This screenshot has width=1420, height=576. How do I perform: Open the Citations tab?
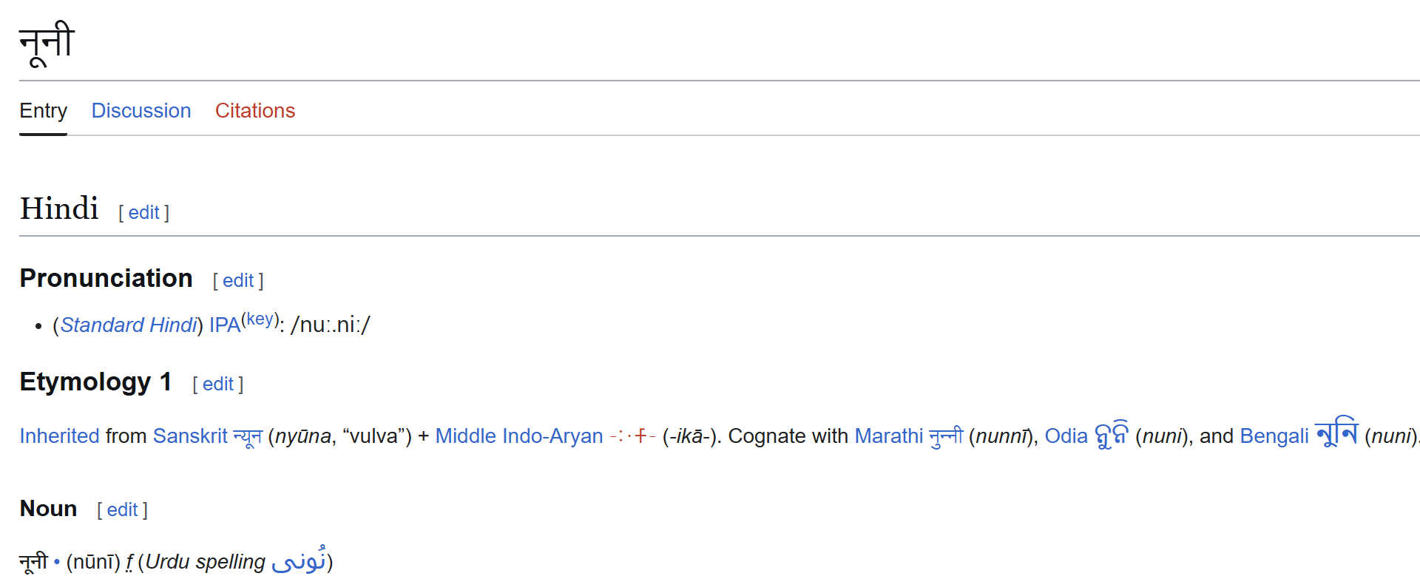pyautogui.click(x=254, y=111)
